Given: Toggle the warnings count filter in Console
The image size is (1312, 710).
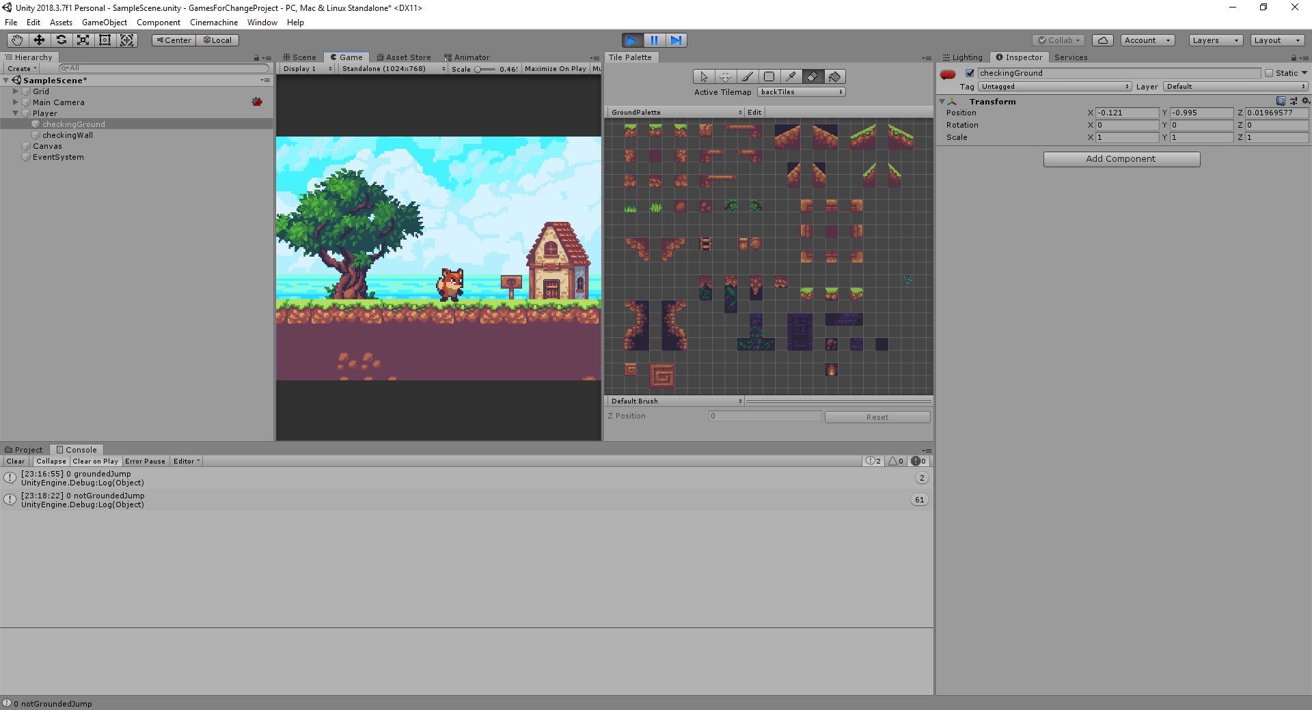Looking at the screenshot, I should coord(896,461).
